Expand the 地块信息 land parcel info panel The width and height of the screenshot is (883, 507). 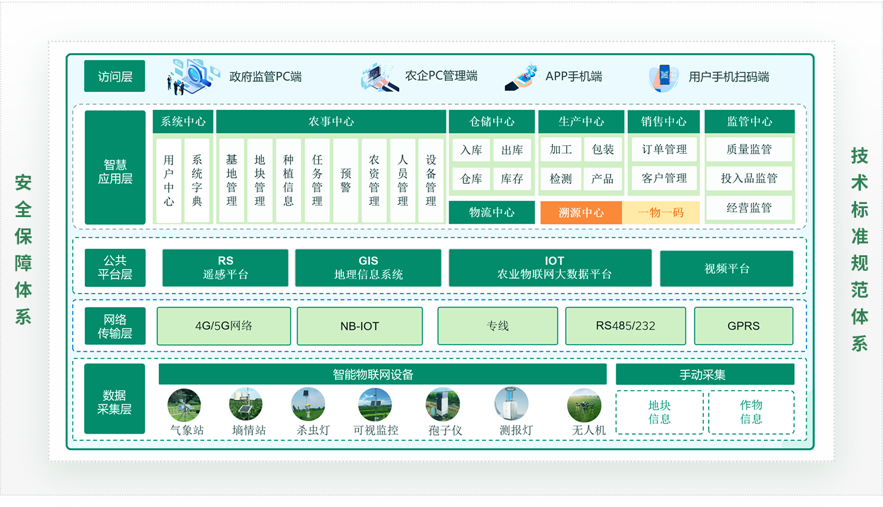coord(659,412)
